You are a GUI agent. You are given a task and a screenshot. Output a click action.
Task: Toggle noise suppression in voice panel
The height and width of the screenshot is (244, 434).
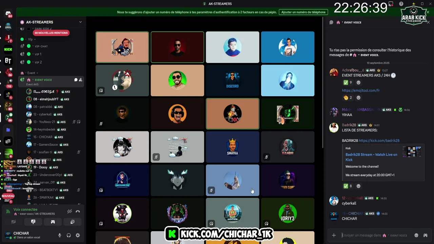pyautogui.click(x=70, y=211)
